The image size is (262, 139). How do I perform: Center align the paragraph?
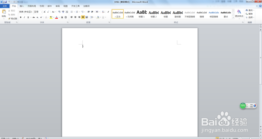[x=75, y=17]
